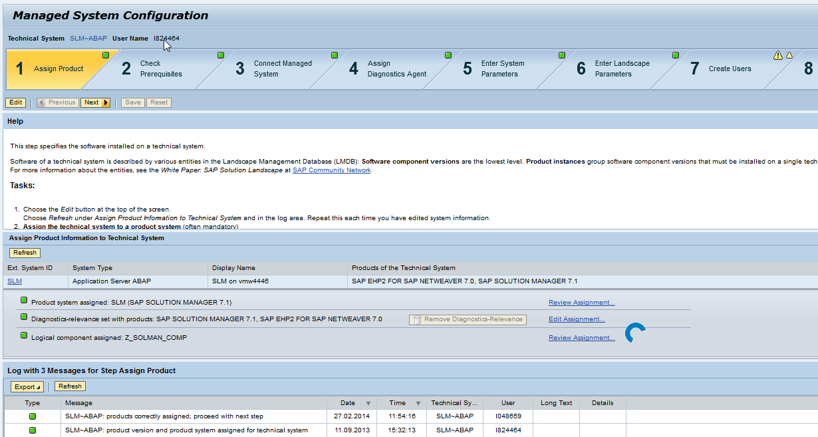This screenshot has height=437, width=818.
Task: Open Review Assignment for Product system assigned
Action: click(x=582, y=303)
